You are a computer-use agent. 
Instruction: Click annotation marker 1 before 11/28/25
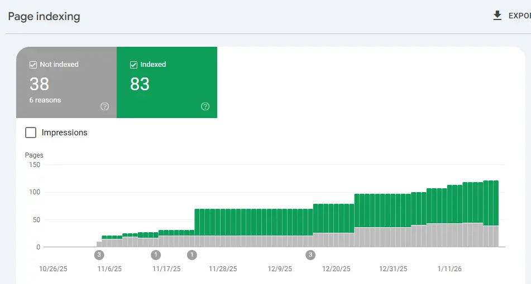point(192,255)
